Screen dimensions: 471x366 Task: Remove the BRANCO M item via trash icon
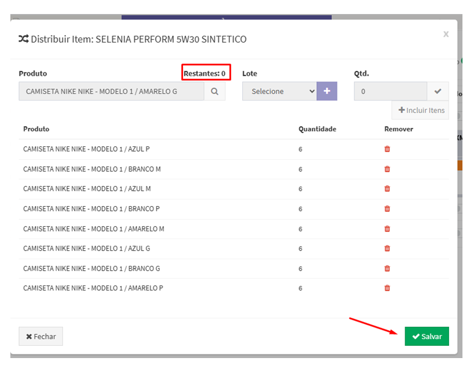[387, 169]
